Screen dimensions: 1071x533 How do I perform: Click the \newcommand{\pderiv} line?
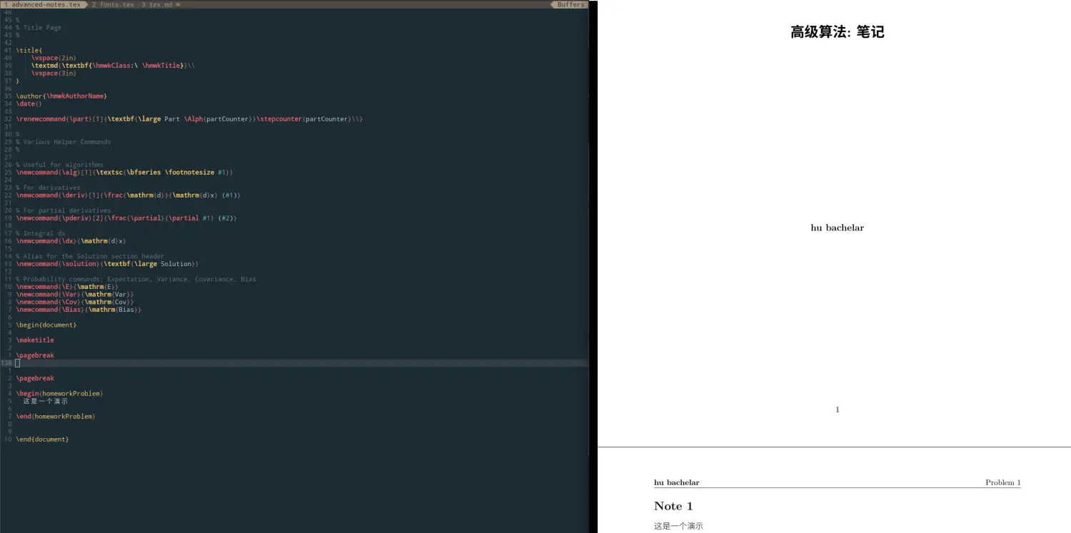point(126,218)
